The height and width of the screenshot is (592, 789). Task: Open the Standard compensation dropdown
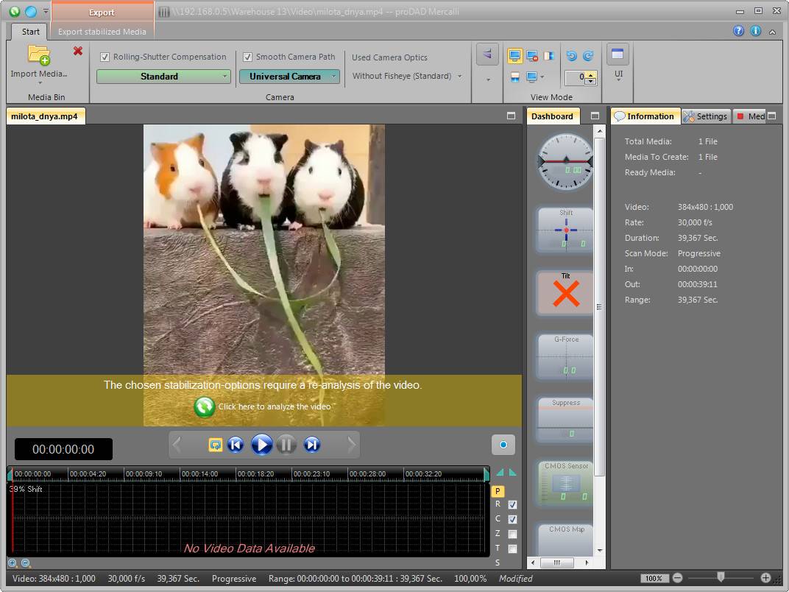click(x=164, y=77)
